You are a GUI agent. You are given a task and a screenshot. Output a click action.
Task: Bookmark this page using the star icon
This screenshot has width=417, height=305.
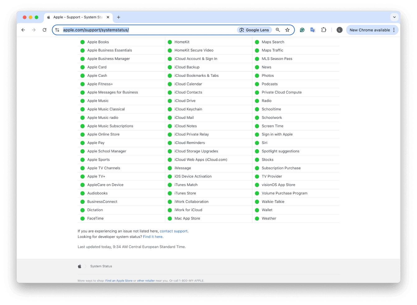pyautogui.click(x=287, y=30)
